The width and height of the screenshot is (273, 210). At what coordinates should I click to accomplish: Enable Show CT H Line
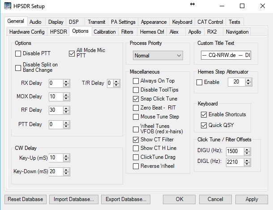pos(136,148)
